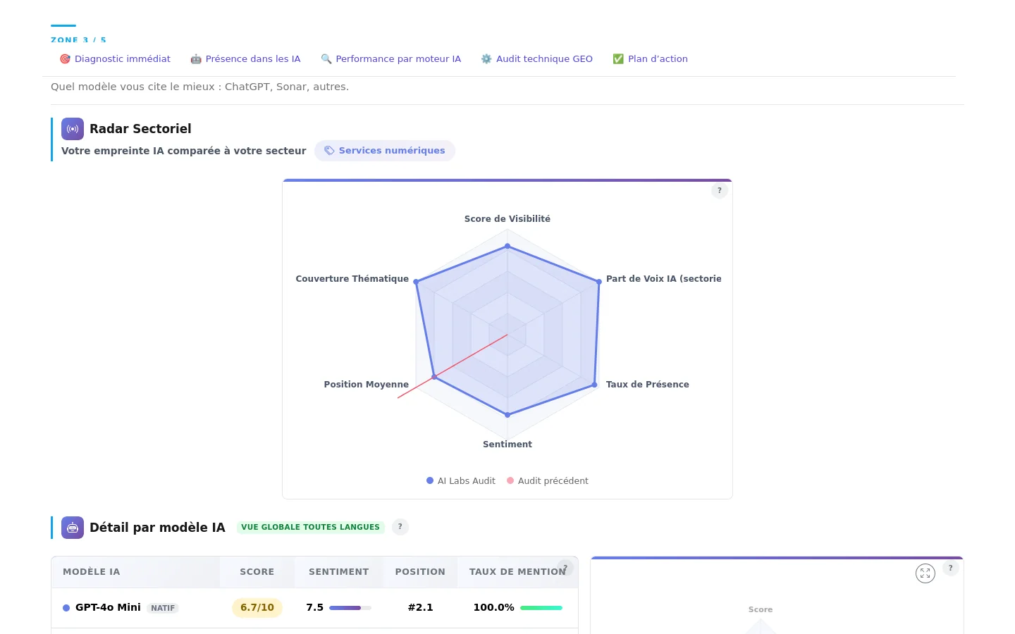Toggle AI Labs Audit legend series

pos(461,481)
